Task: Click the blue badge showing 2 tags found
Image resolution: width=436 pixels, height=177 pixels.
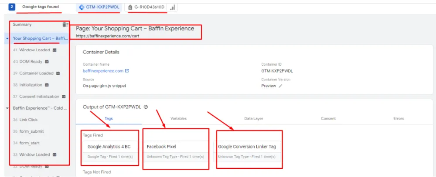Action: coord(12,7)
